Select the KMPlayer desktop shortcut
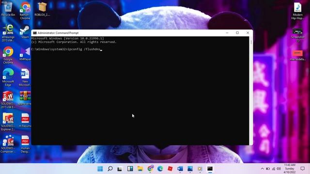 pyautogui.click(x=25, y=54)
